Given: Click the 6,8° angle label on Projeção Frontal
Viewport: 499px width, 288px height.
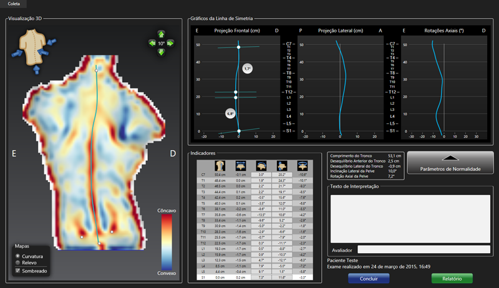Looking at the screenshot, I should coord(230,113).
